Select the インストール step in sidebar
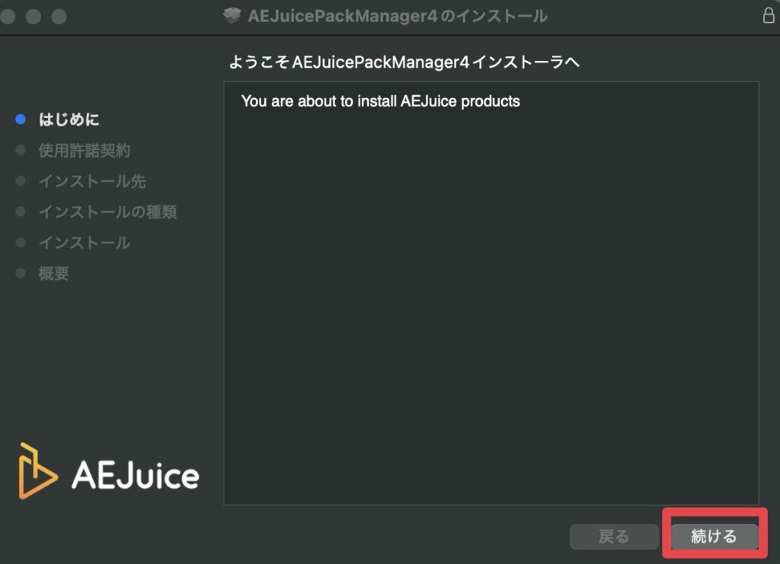780x564 pixels. 84,243
